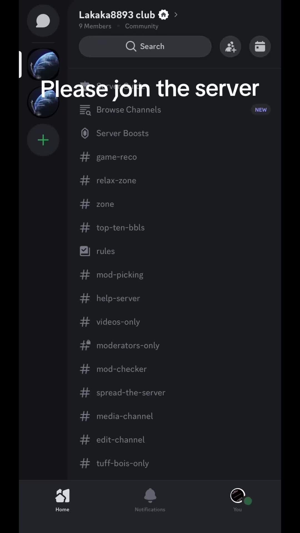
Task: Open the invite members icon
Action: click(230, 46)
